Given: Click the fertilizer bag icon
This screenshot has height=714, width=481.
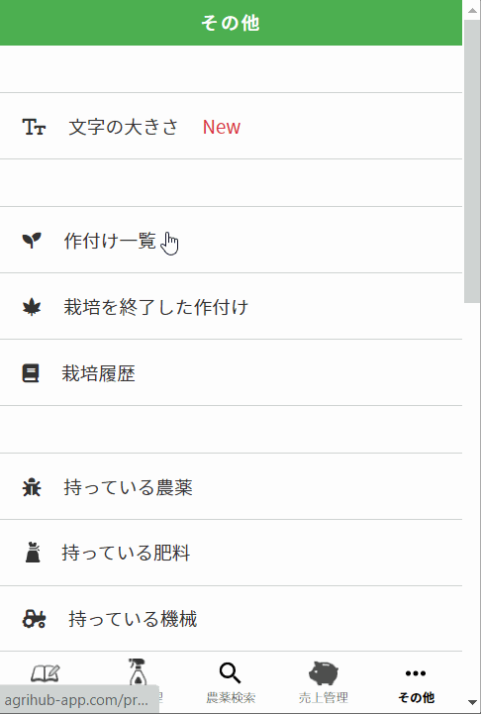Looking at the screenshot, I should (x=33, y=553).
